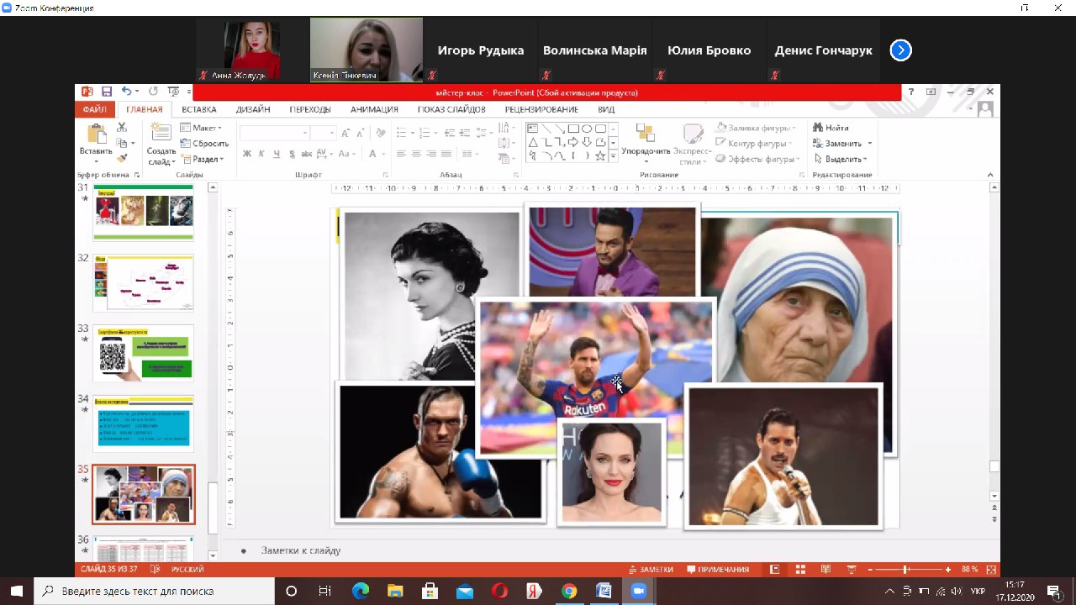This screenshot has height=605, width=1076.
Task: Click the zoom slider in status bar
Action: [x=906, y=570]
